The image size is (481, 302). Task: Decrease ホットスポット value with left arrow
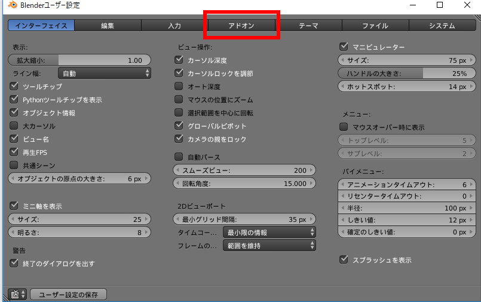point(342,87)
